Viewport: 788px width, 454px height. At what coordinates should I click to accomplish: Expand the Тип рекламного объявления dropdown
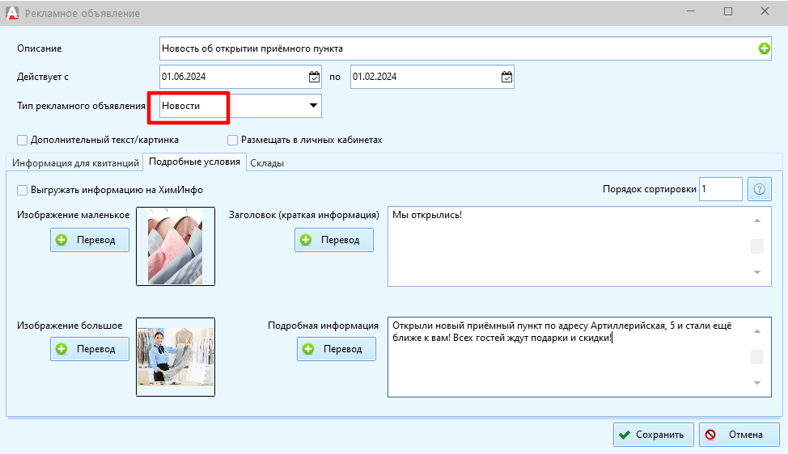[312, 106]
